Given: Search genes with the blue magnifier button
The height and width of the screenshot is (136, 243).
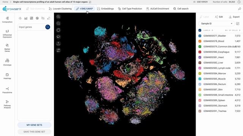Looking at the screenshot, I should [x=47, y=27].
